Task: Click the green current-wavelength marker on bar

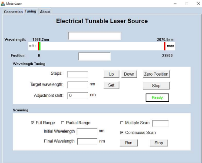Action: point(40,46)
